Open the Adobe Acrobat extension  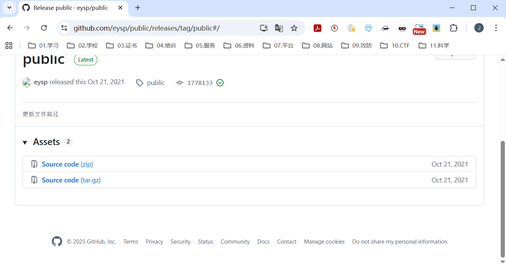point(318,28)
